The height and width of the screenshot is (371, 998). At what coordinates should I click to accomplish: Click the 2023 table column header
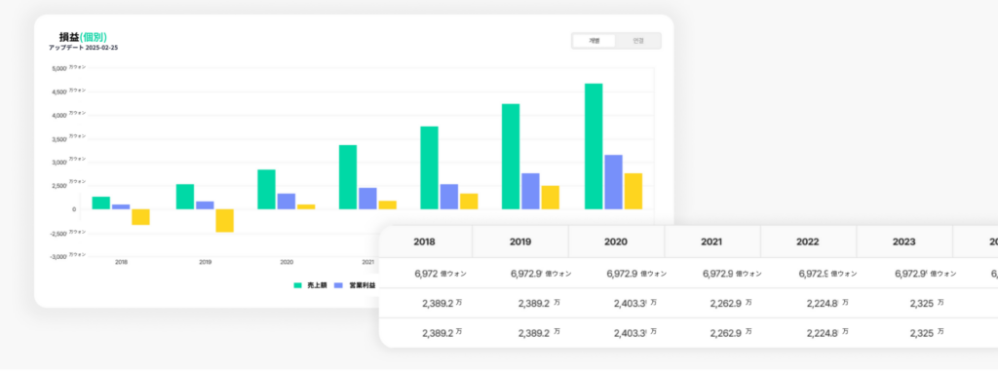tap(903, 241)
